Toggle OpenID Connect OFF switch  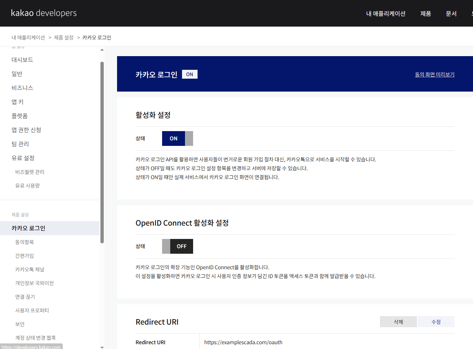pyautogui.click(x=178, y=246)
